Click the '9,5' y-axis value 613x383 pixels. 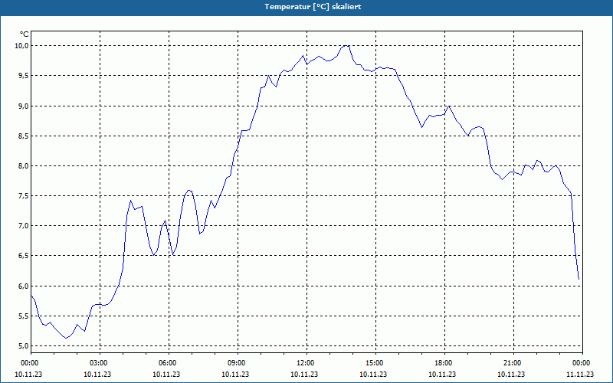[x=24, y=75]
